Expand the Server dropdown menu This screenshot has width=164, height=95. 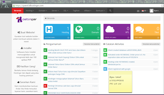point(55,11)
